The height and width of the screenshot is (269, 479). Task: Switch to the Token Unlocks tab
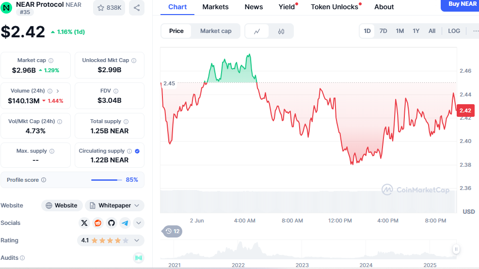click(x=335, y=7)
